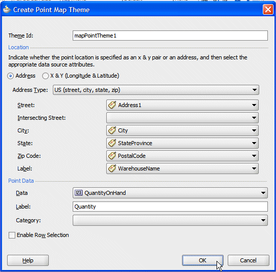This screenshot has height=272, width=276.
Task: Close the Create Point Map Theme dialog
Action: coord(268,10)
